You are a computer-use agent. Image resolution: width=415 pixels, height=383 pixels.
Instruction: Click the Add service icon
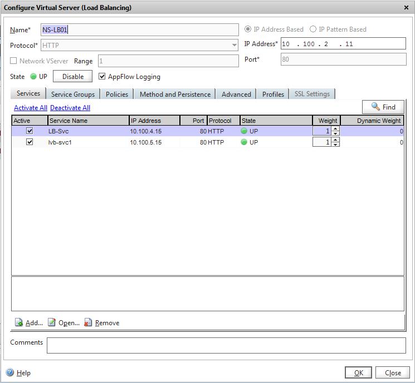pyautogui.click(x=19, y=322)
